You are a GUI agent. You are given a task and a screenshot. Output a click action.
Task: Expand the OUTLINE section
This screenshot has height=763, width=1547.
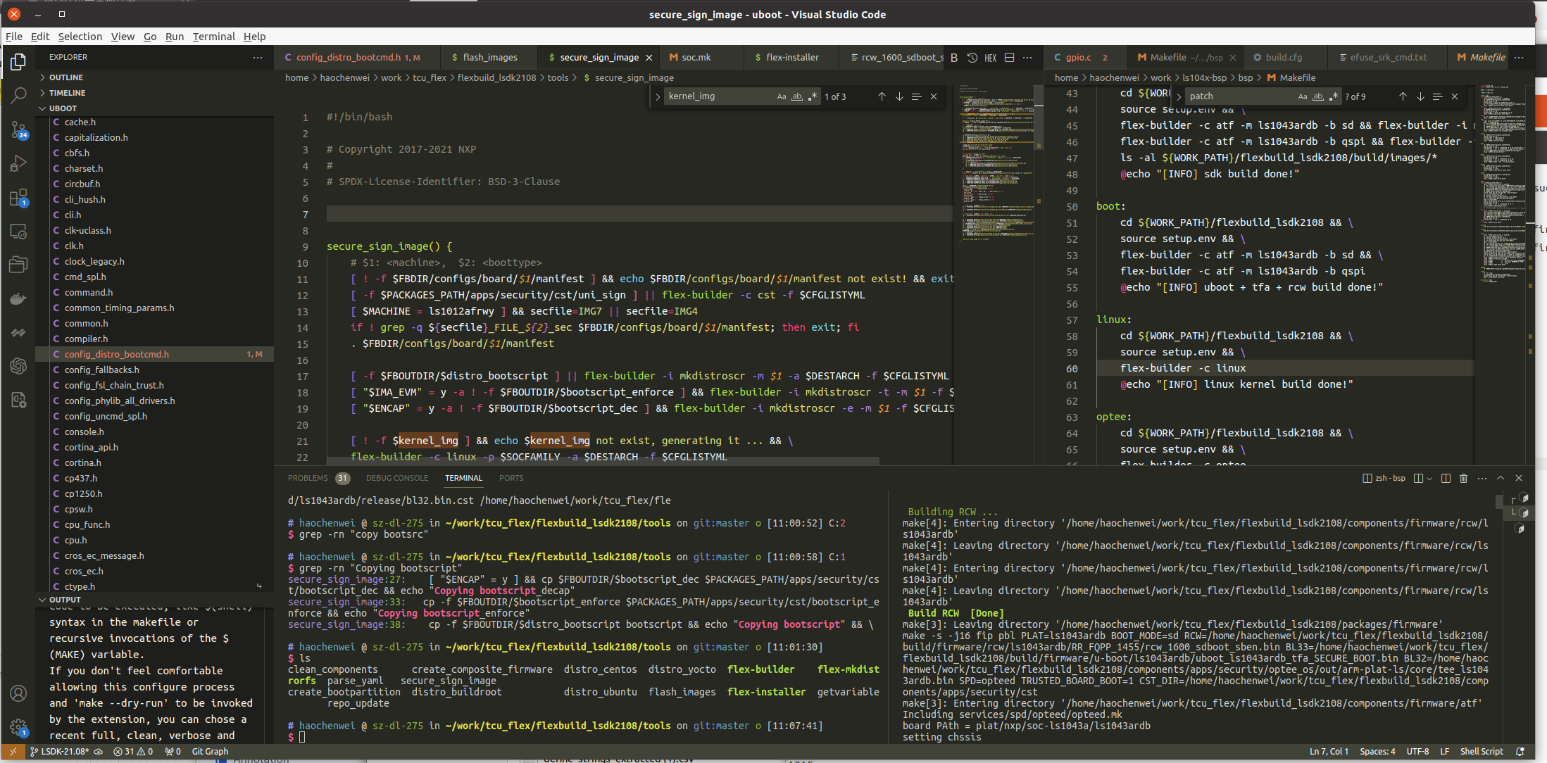[x=66, y=77]
